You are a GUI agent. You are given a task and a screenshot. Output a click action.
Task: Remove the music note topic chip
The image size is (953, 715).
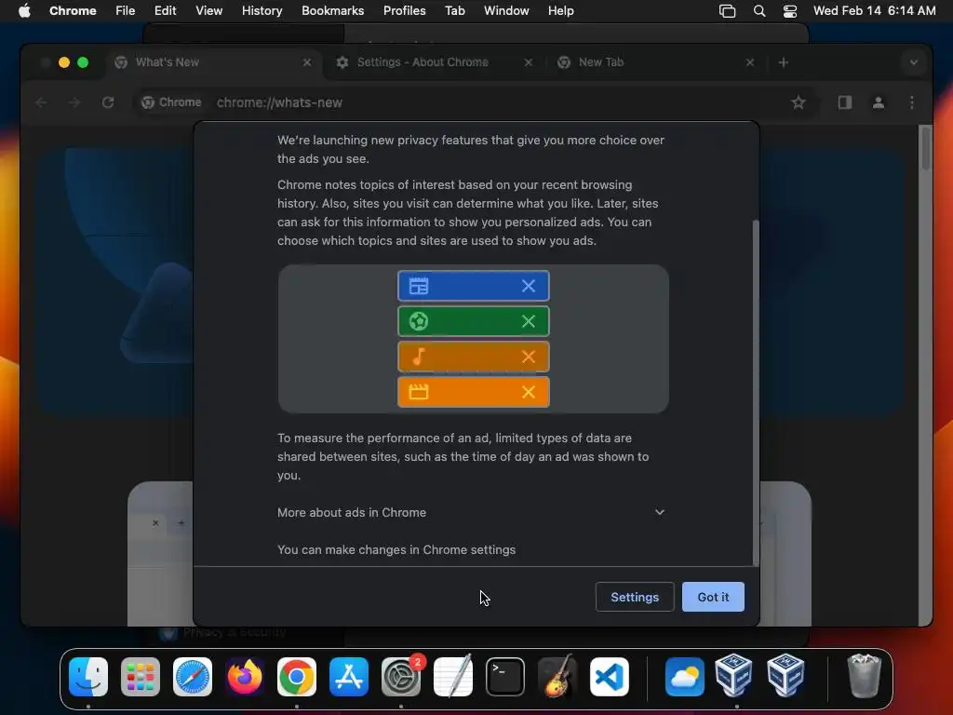click(x=529, y=357)
